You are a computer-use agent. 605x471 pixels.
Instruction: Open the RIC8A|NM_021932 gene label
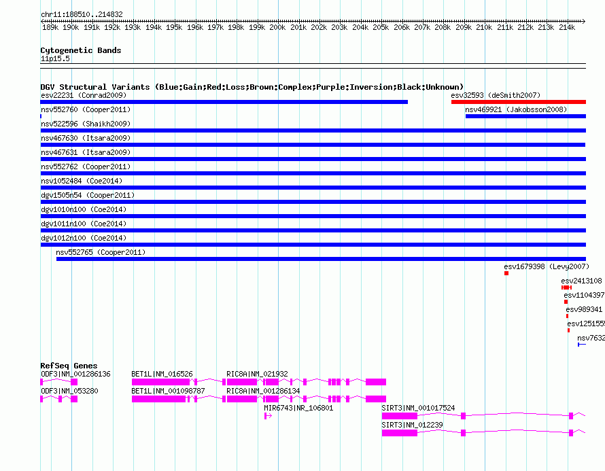pos(258,374)
